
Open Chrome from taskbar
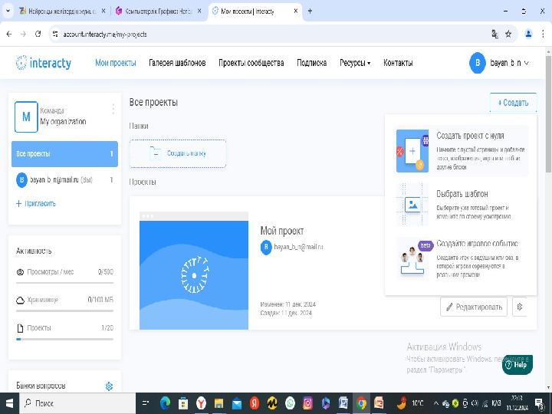(361, 403)
